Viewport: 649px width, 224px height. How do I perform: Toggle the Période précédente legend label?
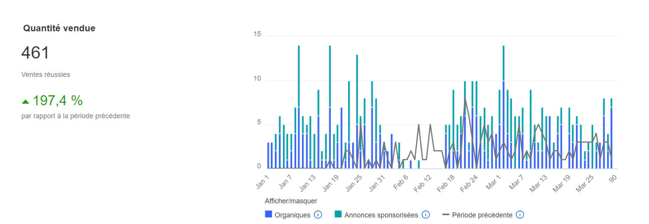tap(482, 215)
